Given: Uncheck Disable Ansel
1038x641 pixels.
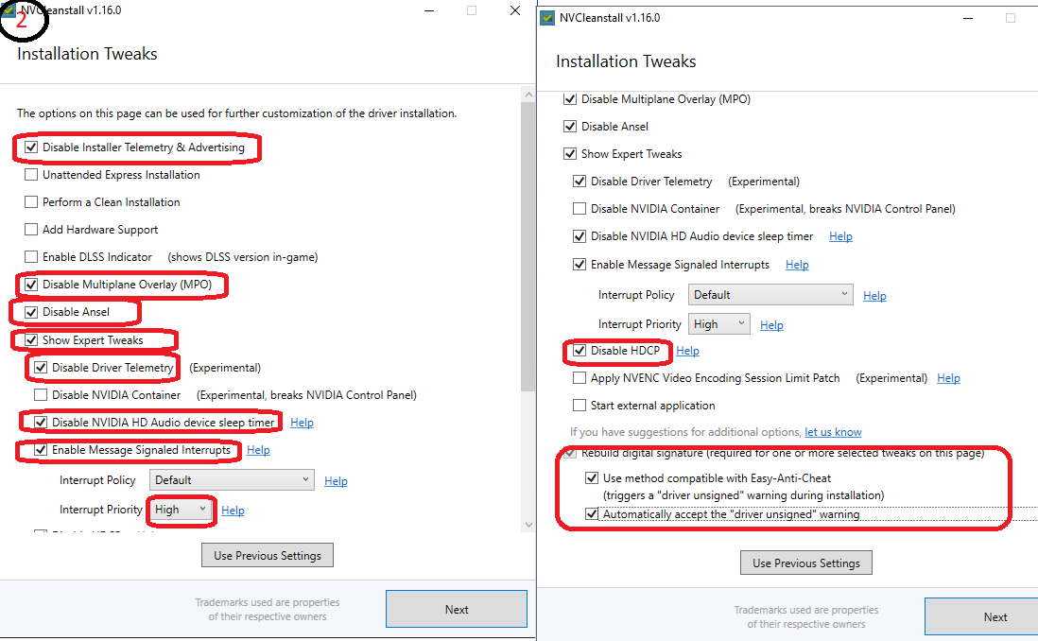Looking at the screenshot, I should 31,311.
